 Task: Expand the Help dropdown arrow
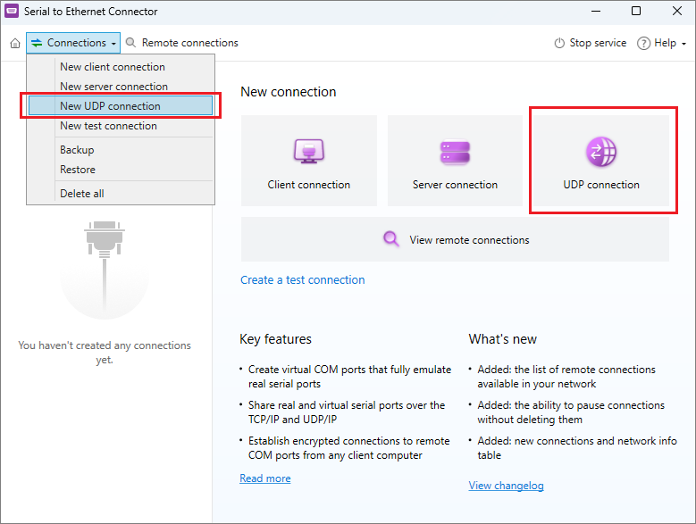pyautogui.click(x=683, y=44)
